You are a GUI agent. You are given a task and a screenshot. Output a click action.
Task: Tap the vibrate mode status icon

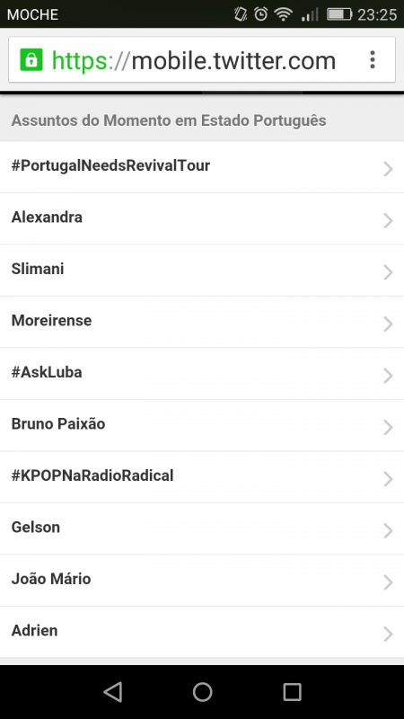click(x=241, y=14)
